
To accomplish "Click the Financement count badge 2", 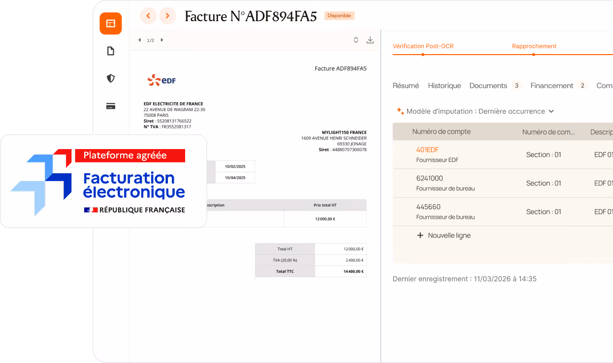I will tap(582, 86).
